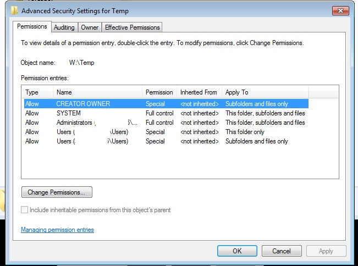The height and width of the screenshot is (266, 358).
Task: Click the Inherited From column header
Action: pos(199,92)
